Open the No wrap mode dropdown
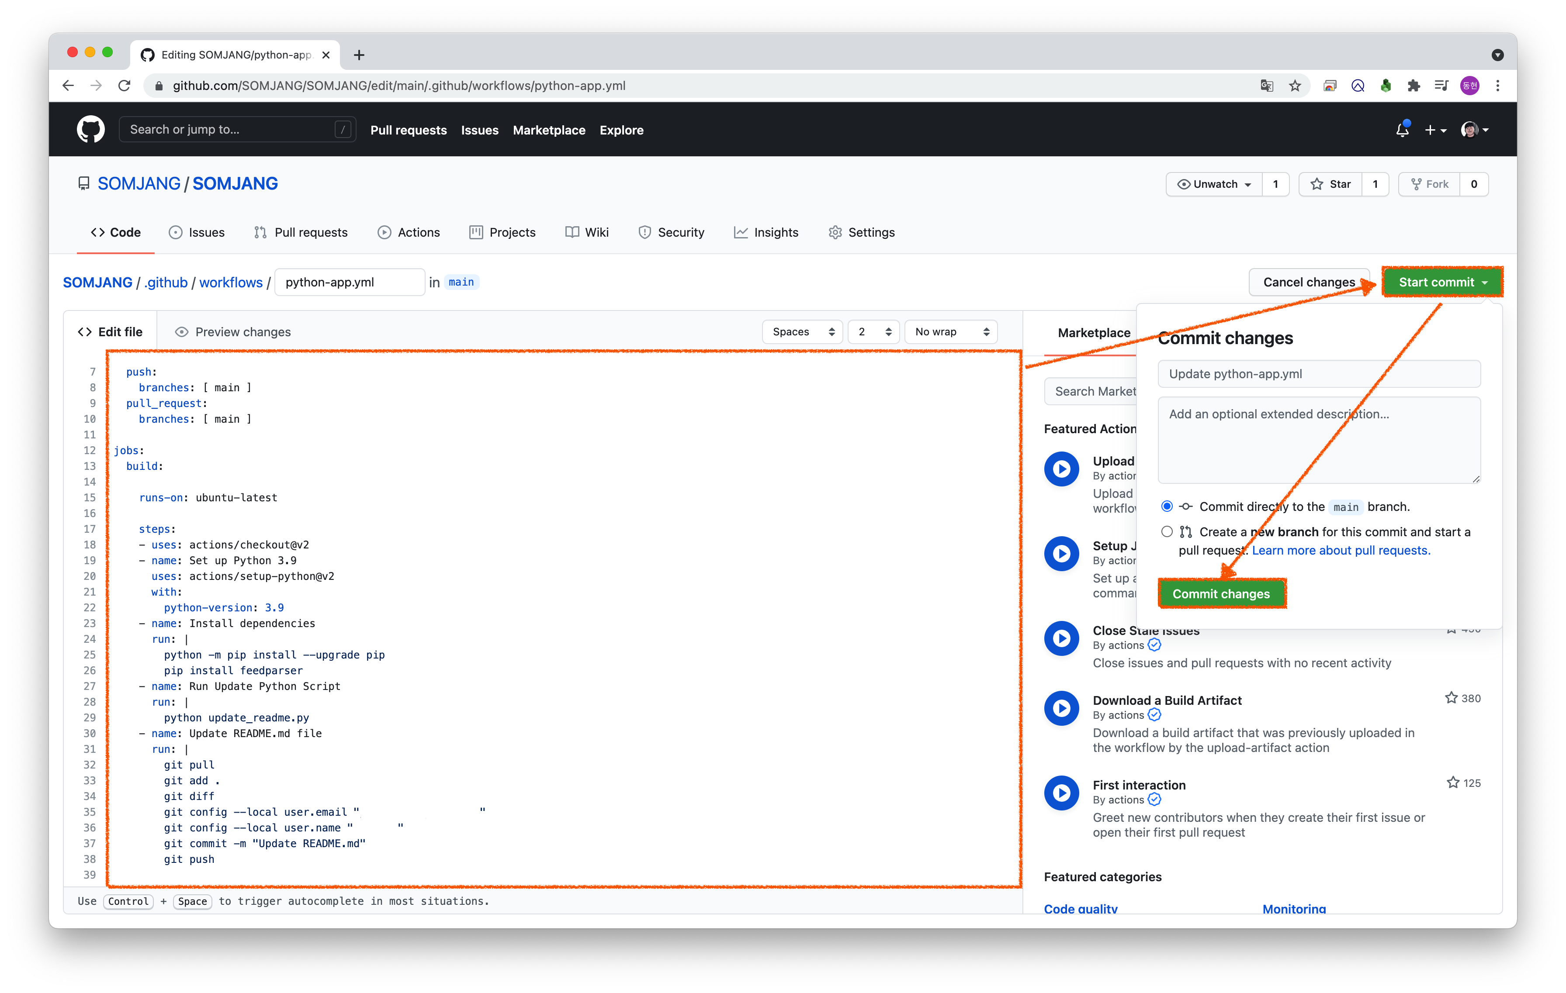 tap(951, 332)
